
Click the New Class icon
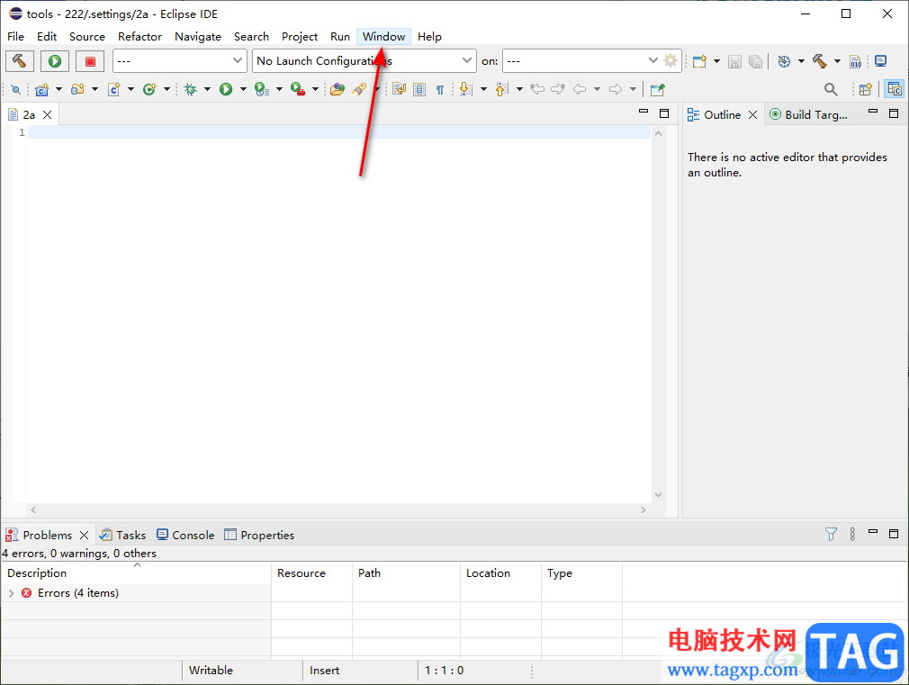click(x=149, y=89)
